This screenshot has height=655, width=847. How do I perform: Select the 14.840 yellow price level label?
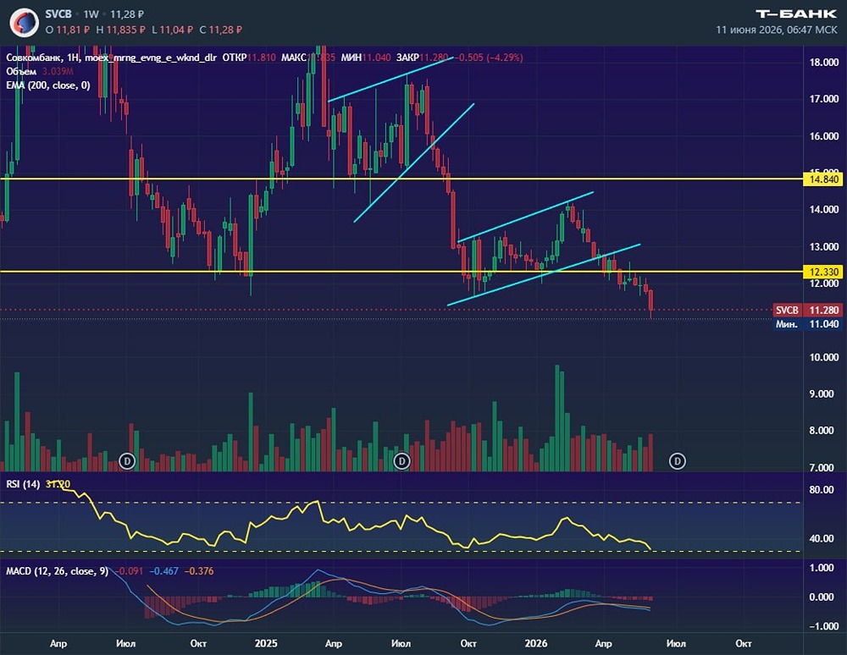pyautogui.click(x=822, y=179)
